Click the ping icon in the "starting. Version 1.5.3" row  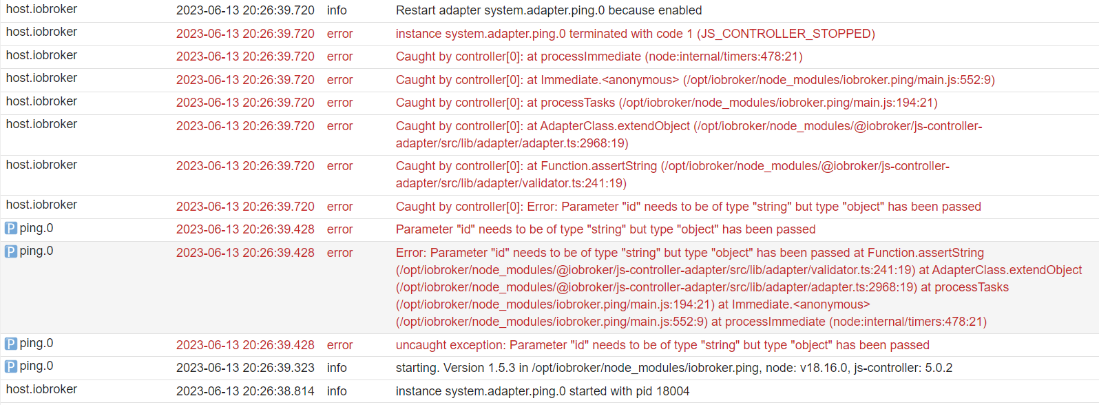pos(11,366)
